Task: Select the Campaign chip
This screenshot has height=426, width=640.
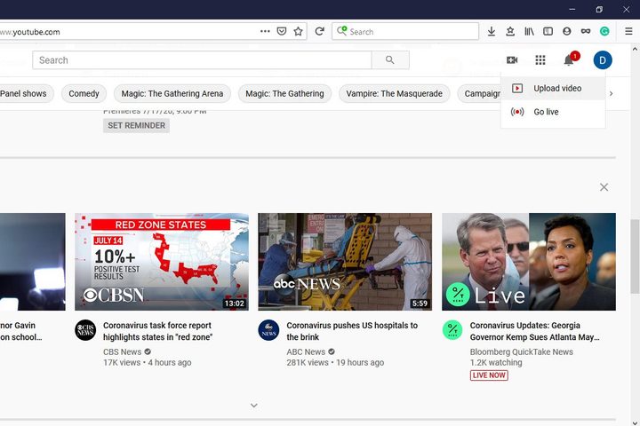Action: click(480, 94)
